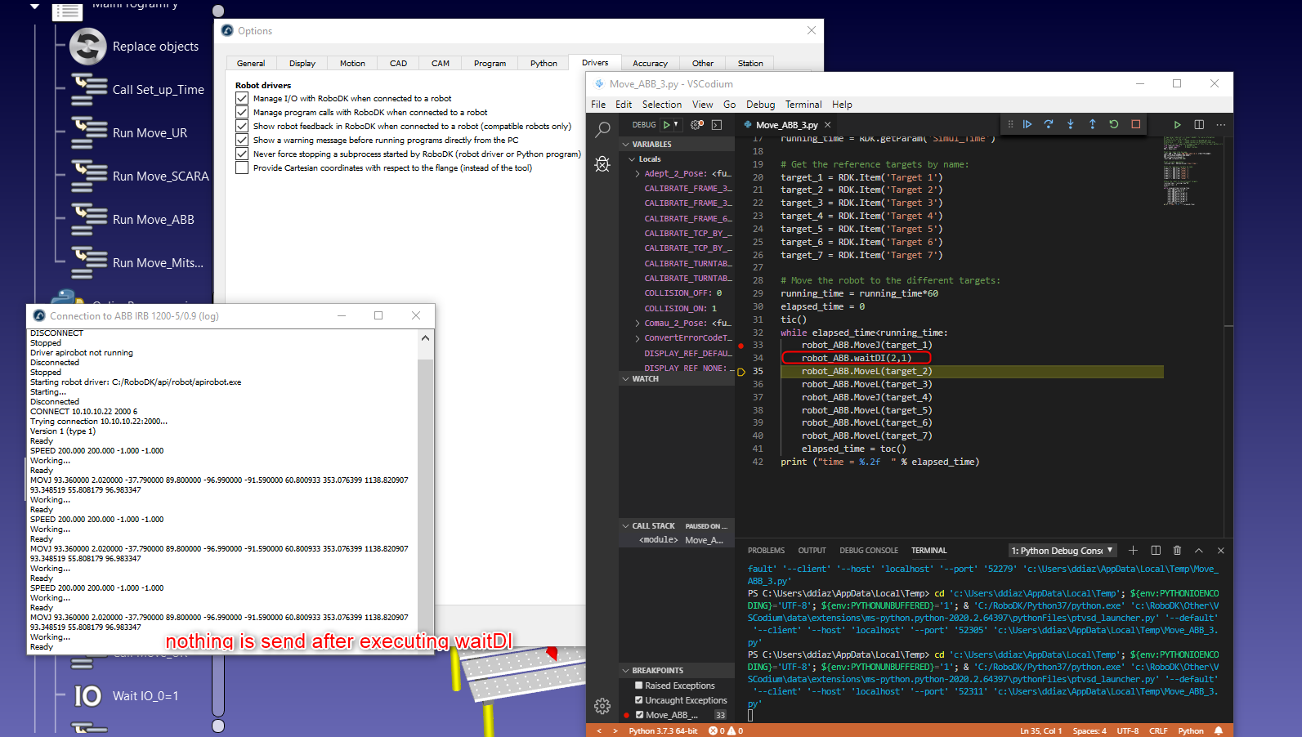The image size is (1302, 737).
Task: Collapse the WATCH section
Action: click(x=677, y=379)
